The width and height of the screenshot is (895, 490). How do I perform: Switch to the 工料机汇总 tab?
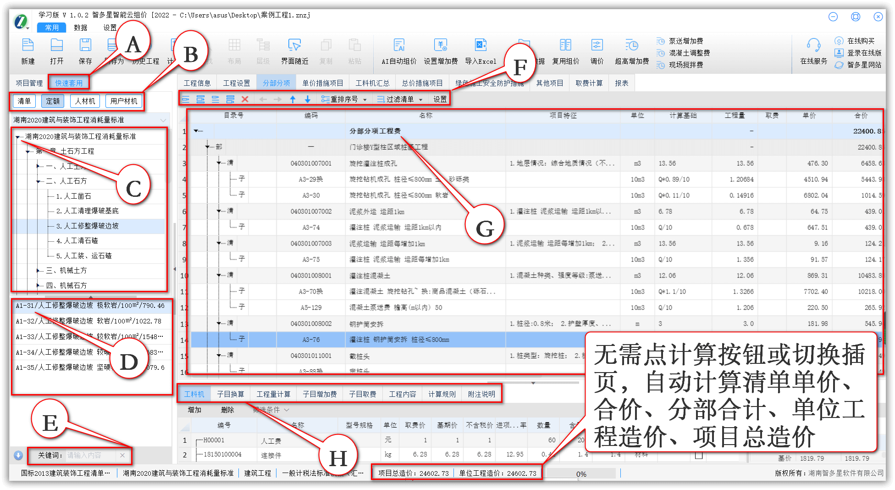(x=372, y=83)
